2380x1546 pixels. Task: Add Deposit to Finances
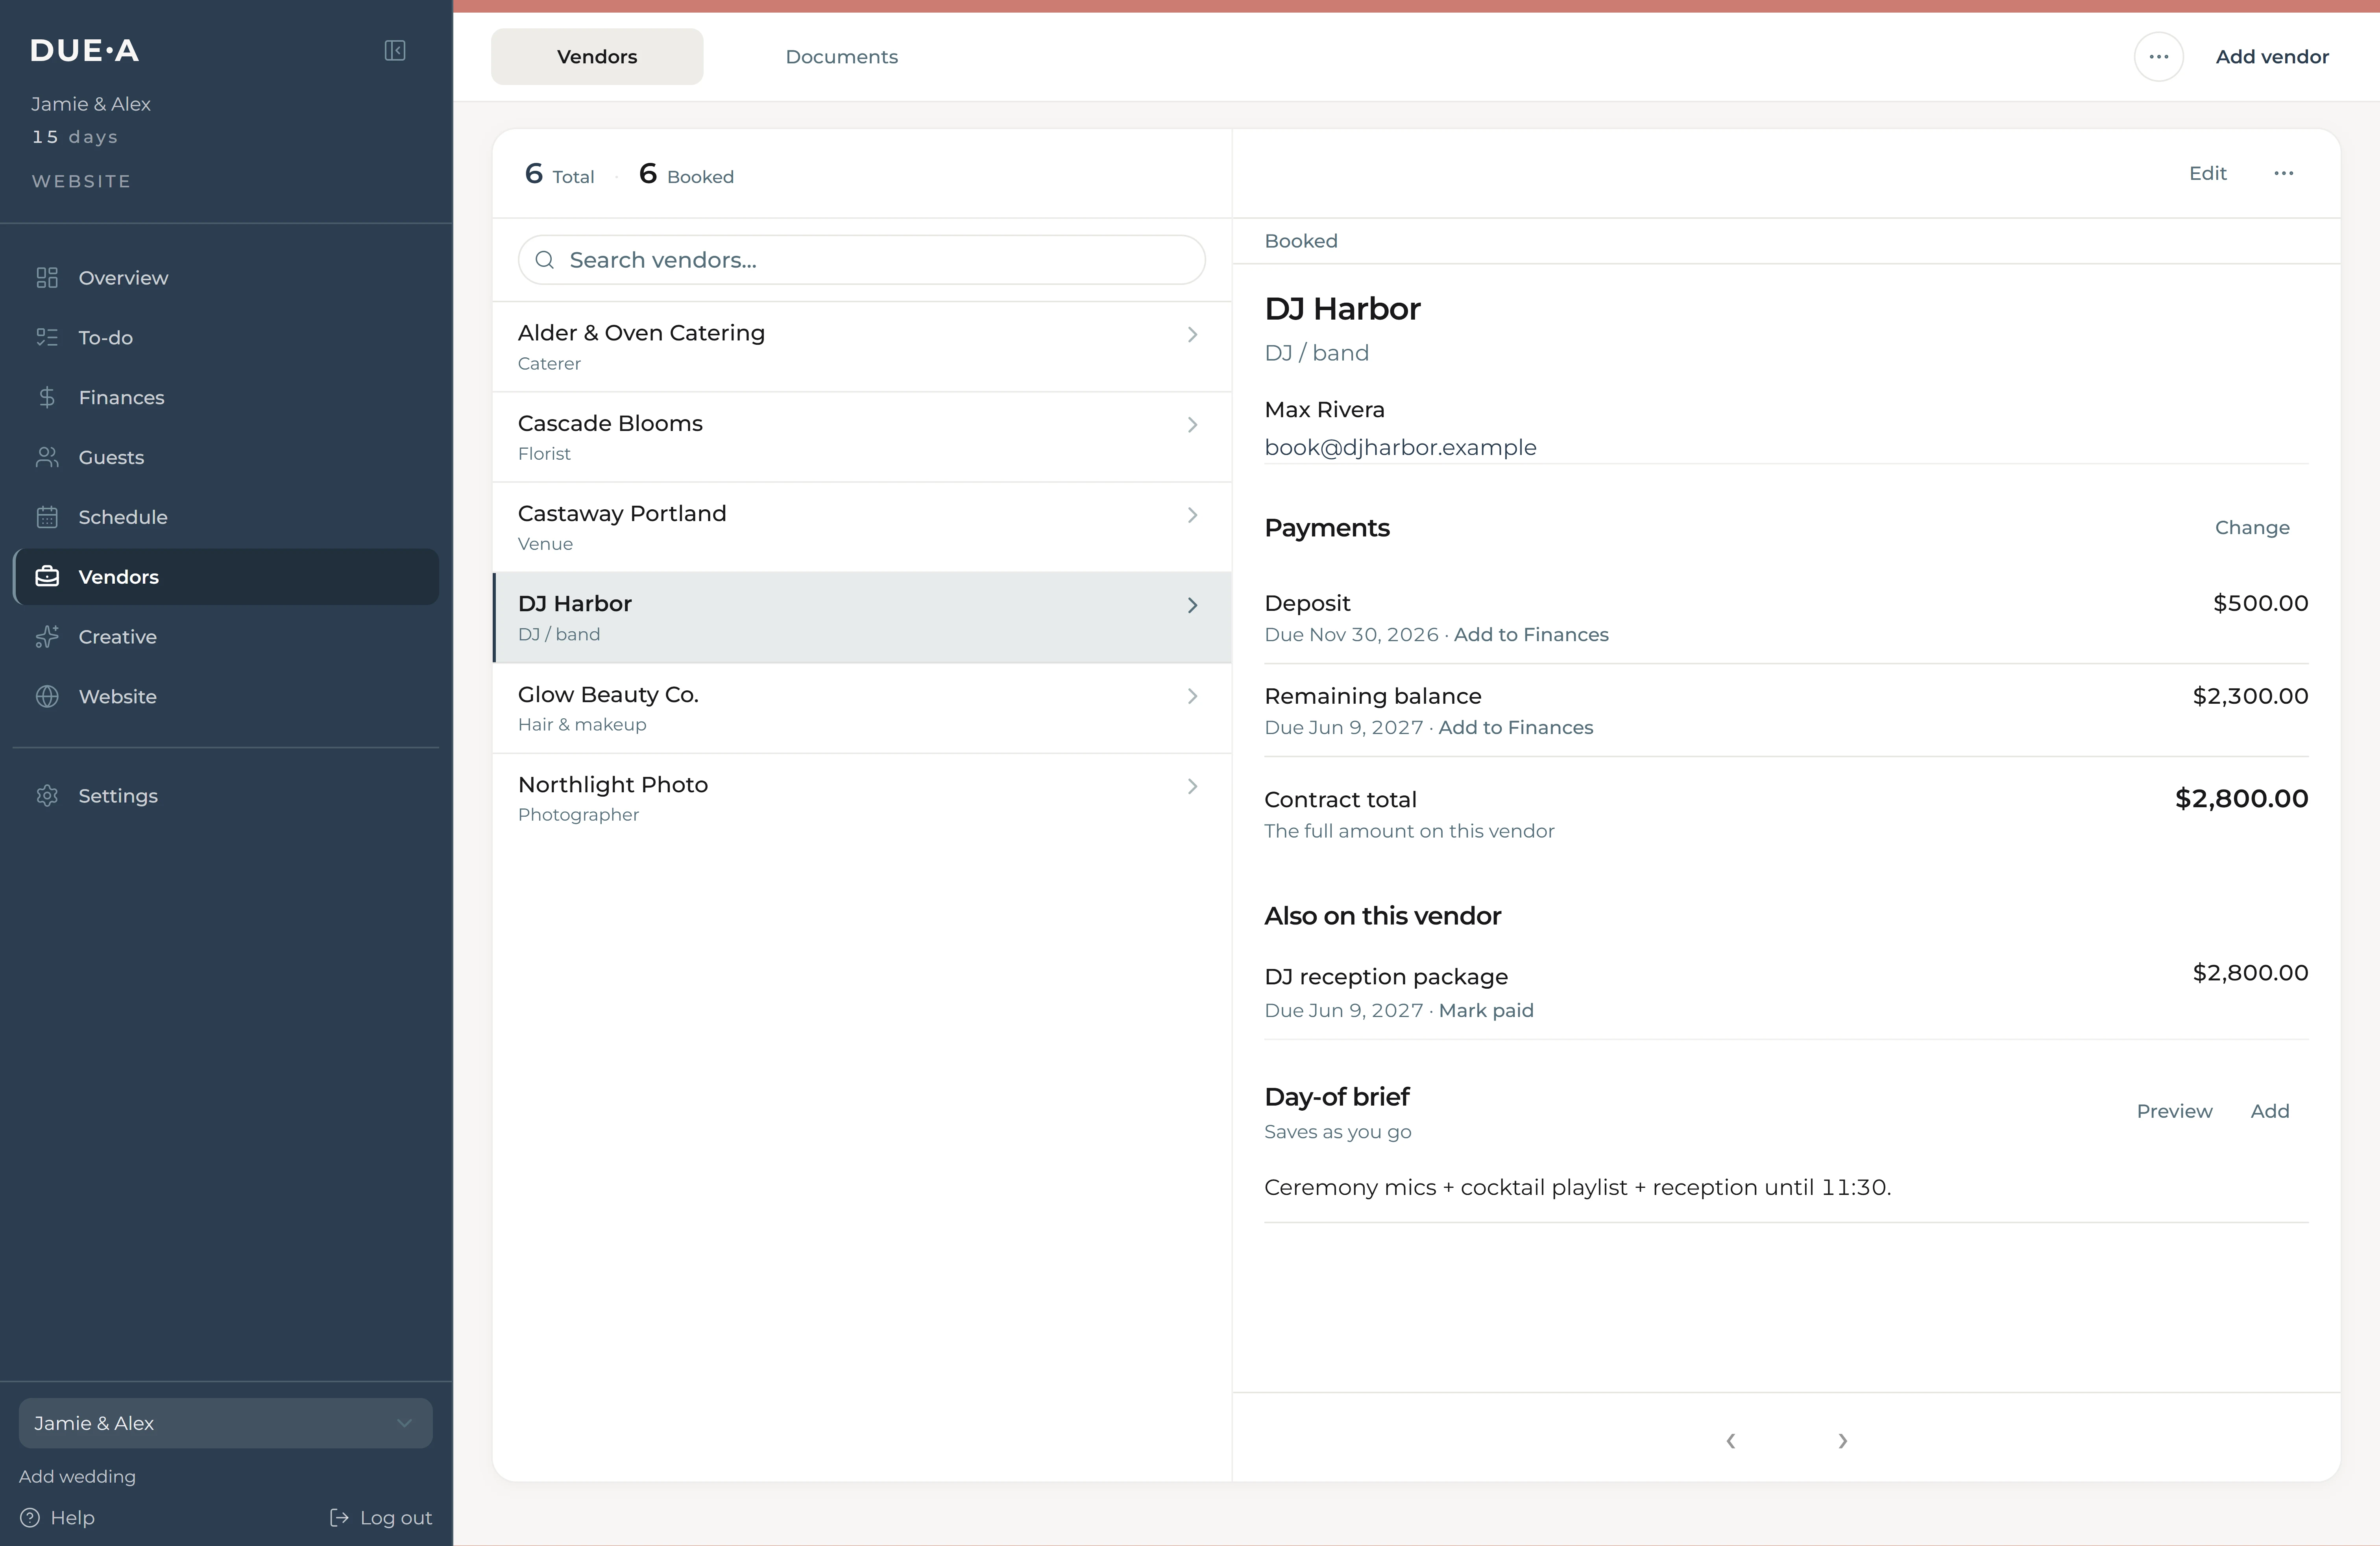click(1531, 635)
